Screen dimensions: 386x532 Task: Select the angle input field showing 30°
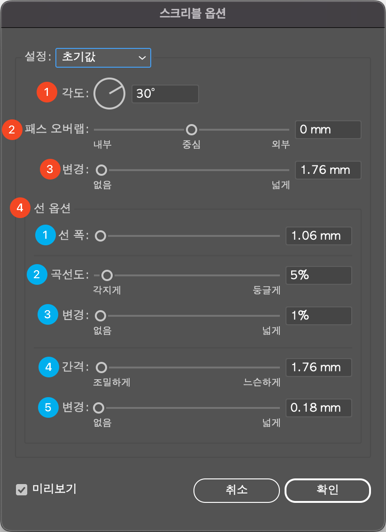click(x=165, y=94)
